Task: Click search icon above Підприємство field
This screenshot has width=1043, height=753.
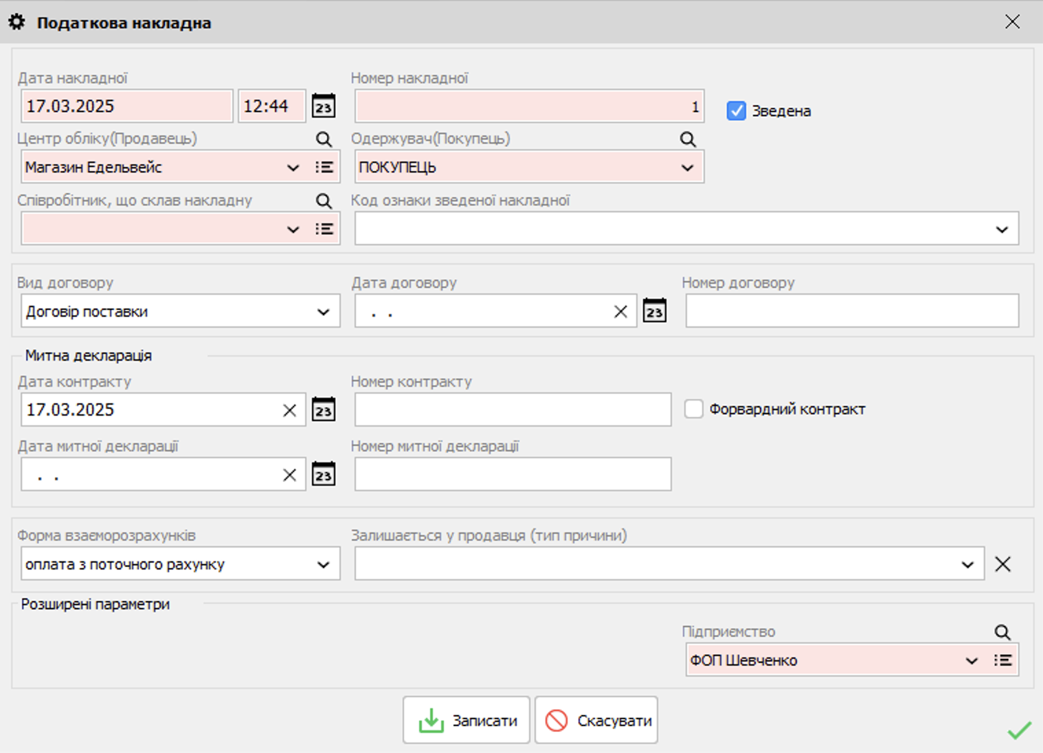Action: click(1002, 632)
